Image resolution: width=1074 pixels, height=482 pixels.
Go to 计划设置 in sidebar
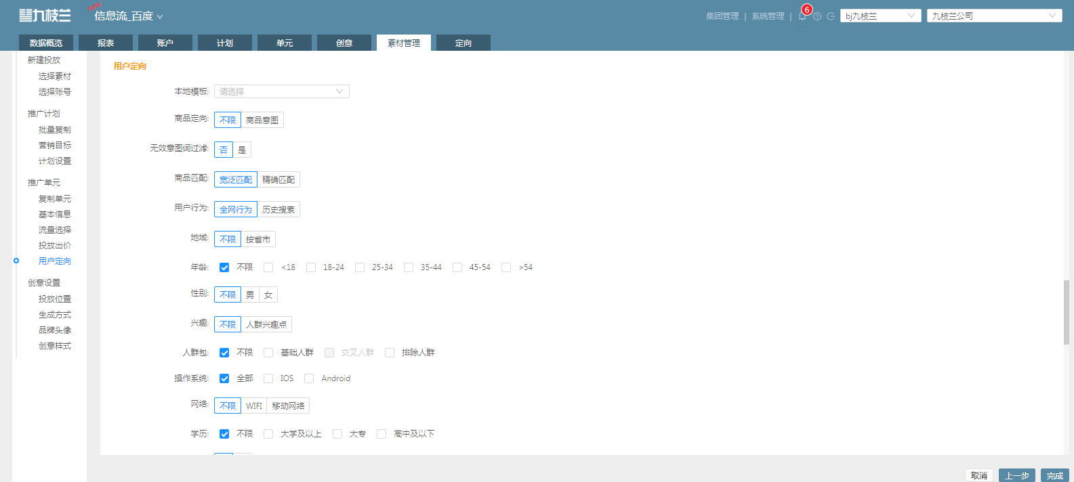tap(55, 161)
